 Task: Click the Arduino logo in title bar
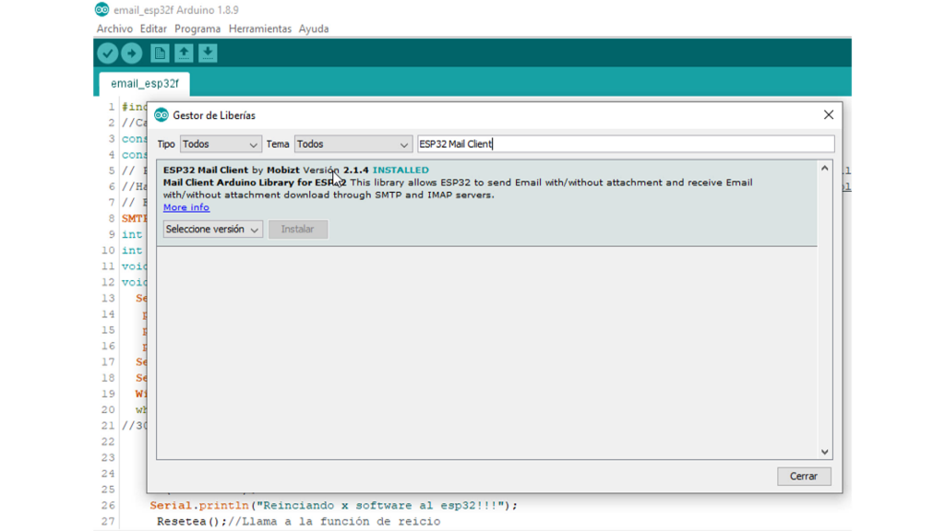coord(102,10)
